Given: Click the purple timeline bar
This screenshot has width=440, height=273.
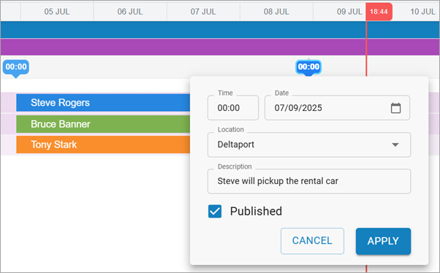Looking at the screenshot, I should click(220, 47).
